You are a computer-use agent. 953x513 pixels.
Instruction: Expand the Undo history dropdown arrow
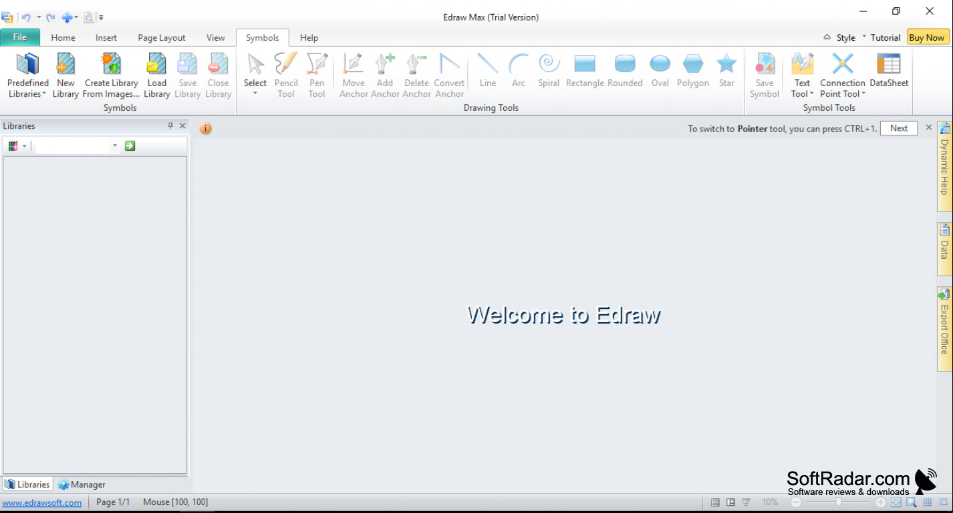[x=38, y=17]
